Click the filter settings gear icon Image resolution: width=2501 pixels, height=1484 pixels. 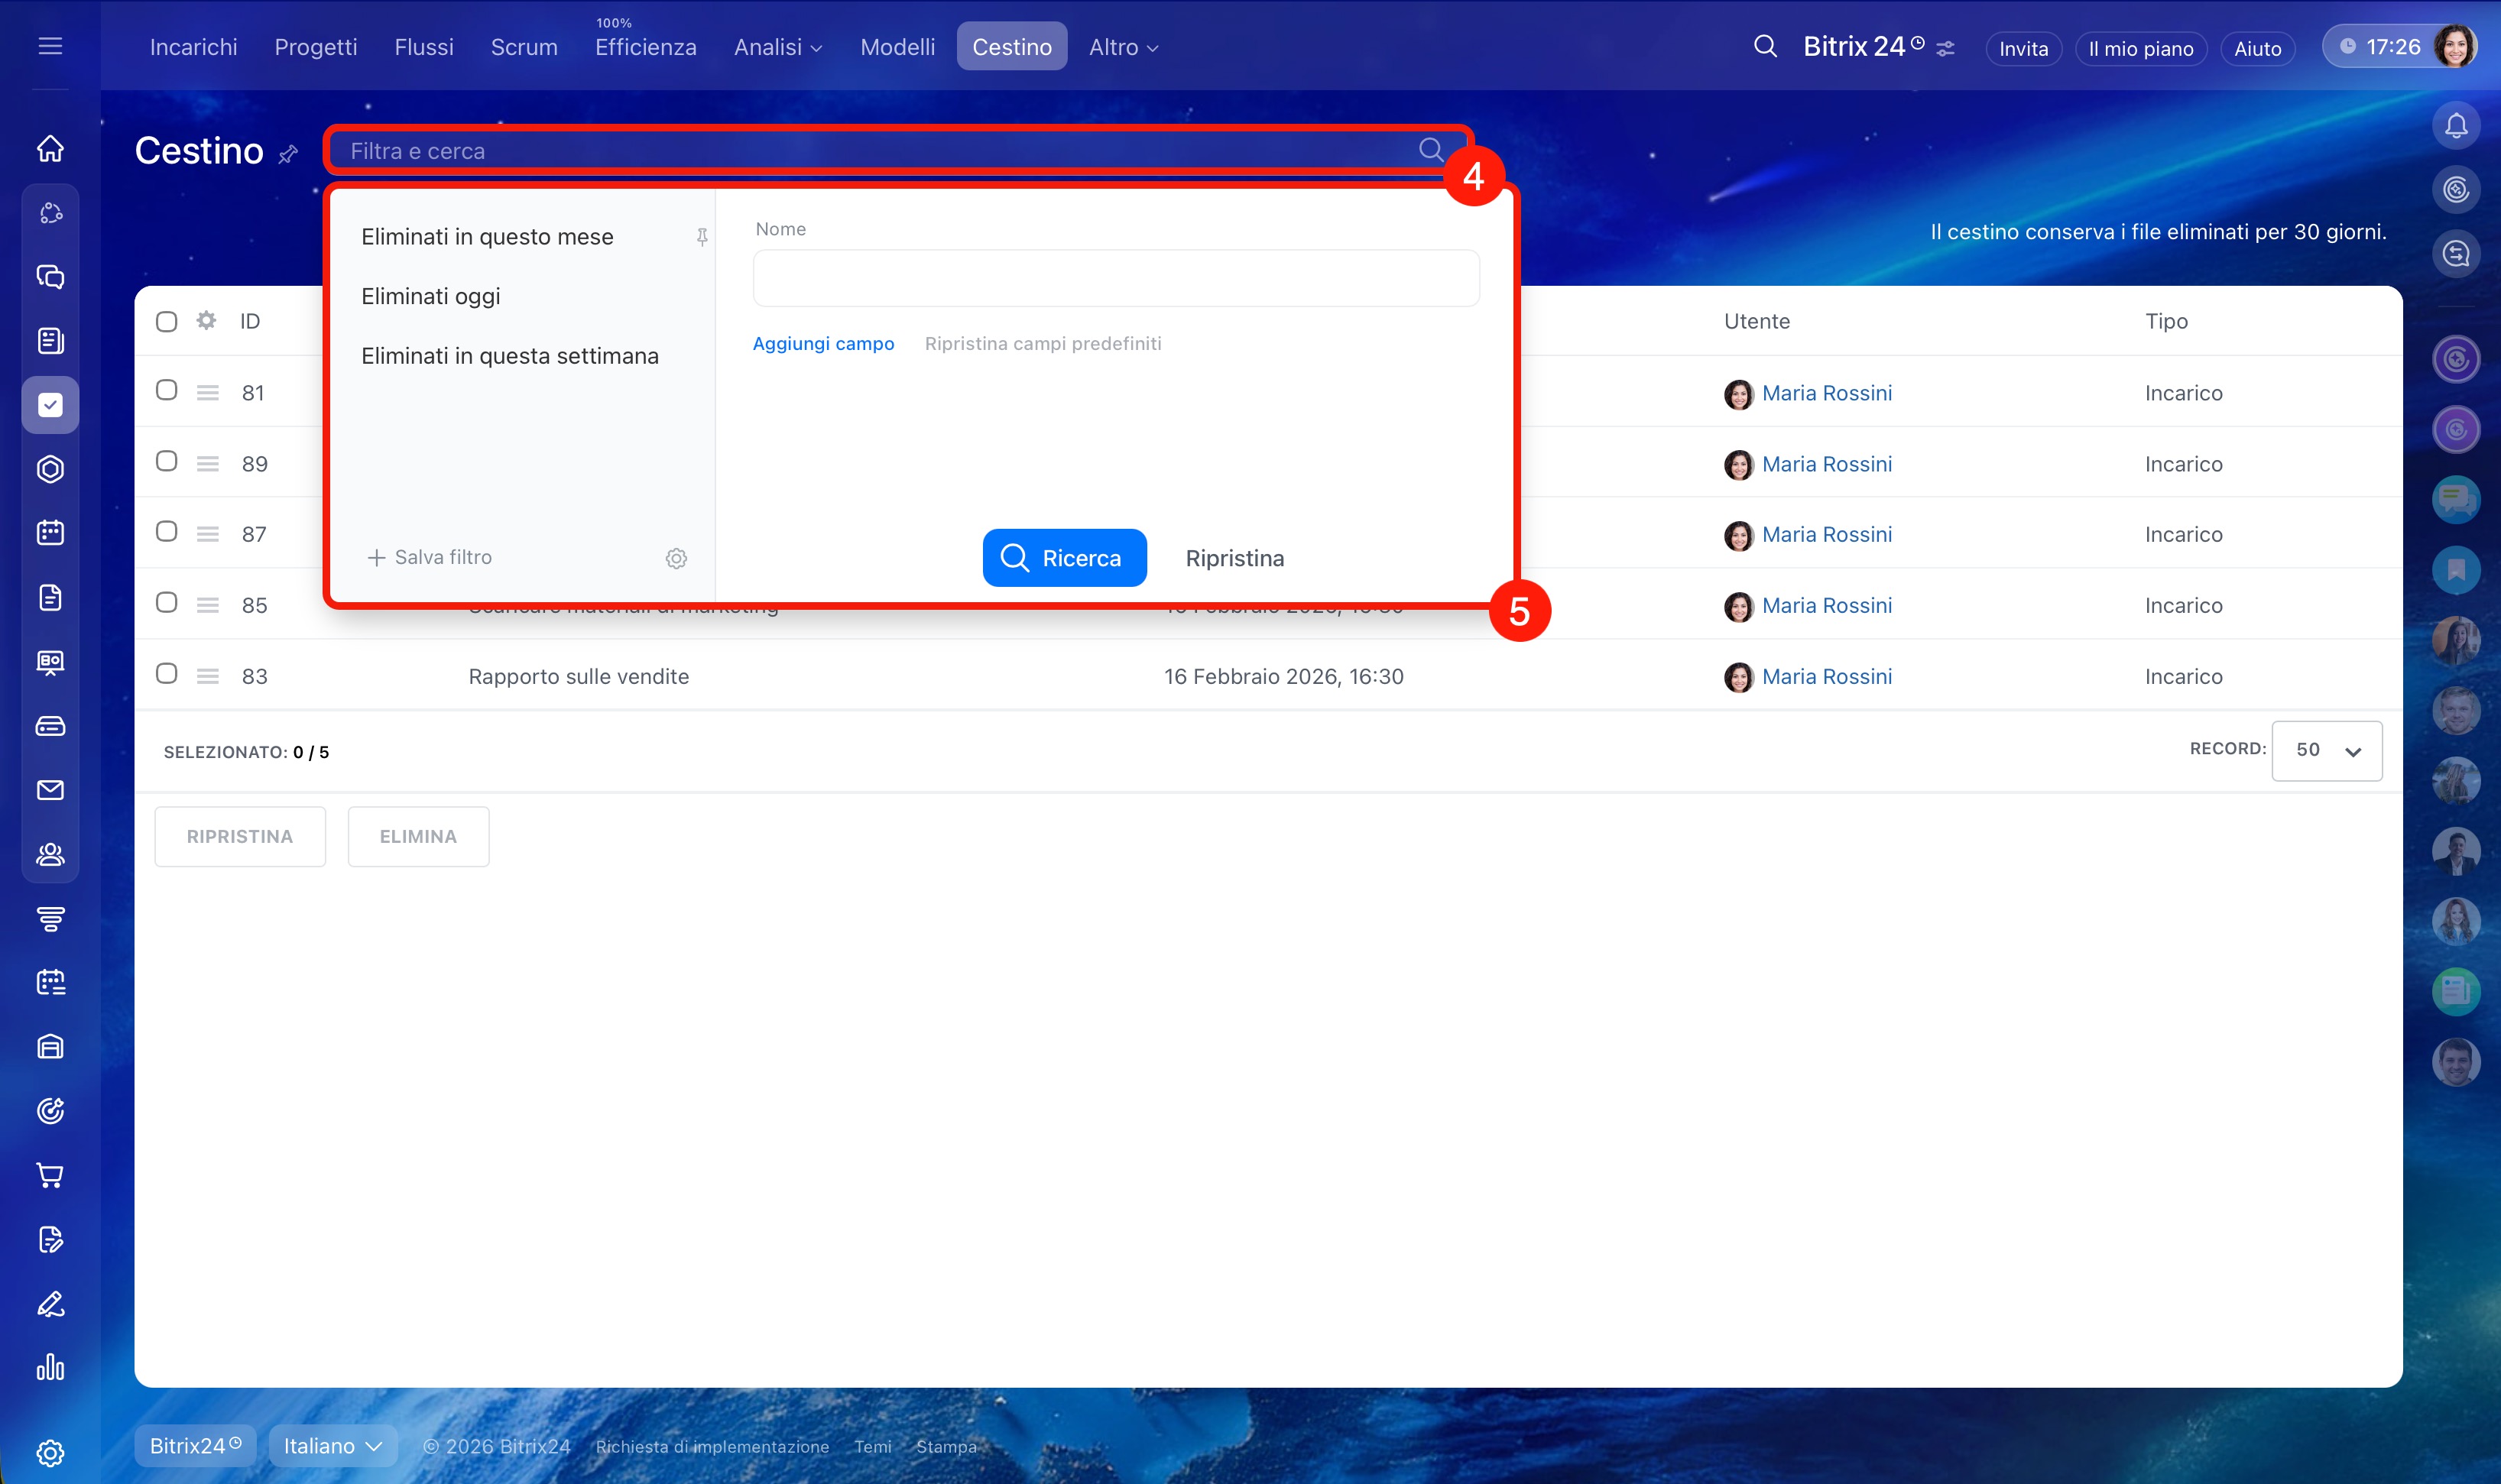click(676, 558)
